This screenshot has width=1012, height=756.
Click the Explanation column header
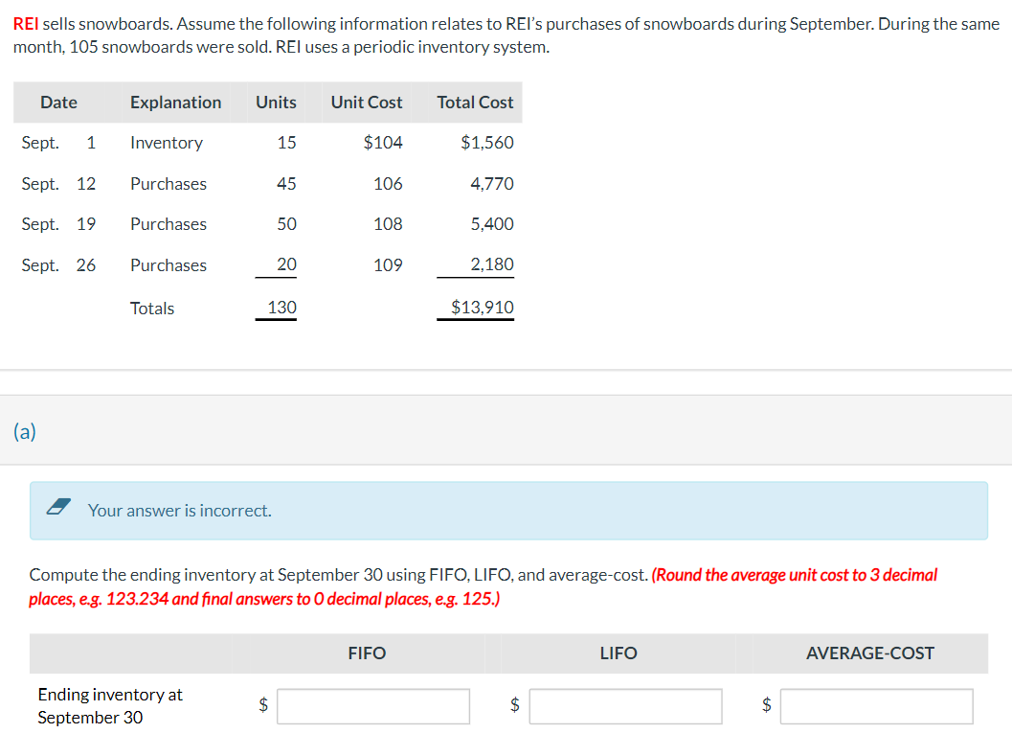click(x=175, y=103)
